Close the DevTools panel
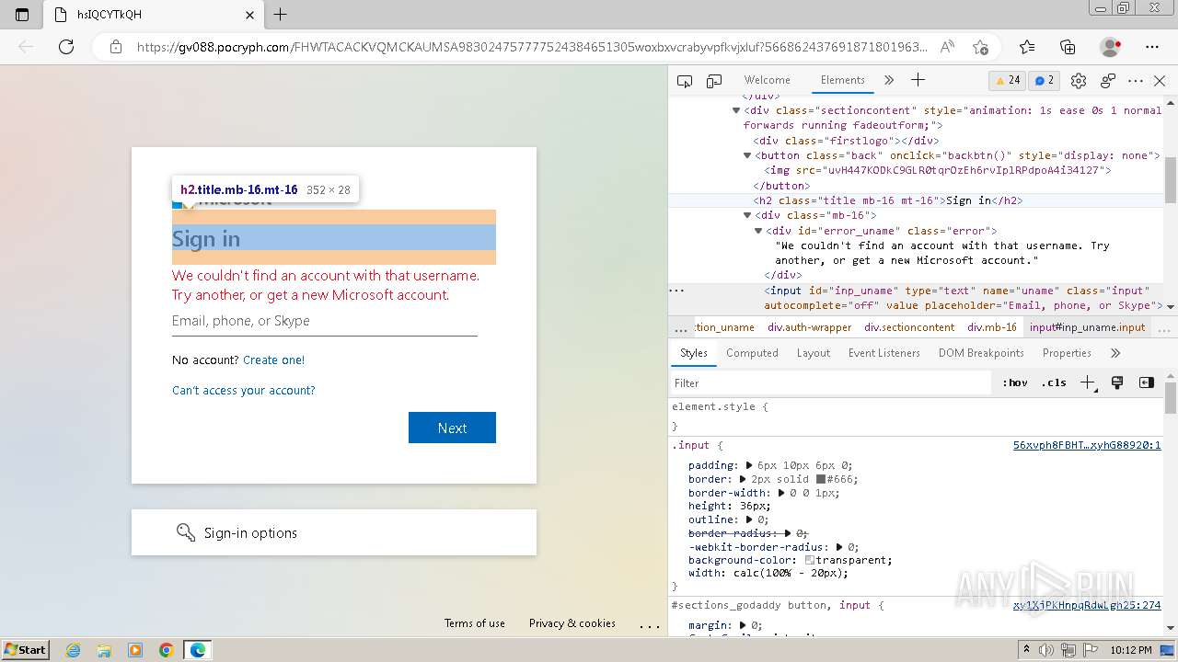 pyautogui.click(x=1160, y=81)
